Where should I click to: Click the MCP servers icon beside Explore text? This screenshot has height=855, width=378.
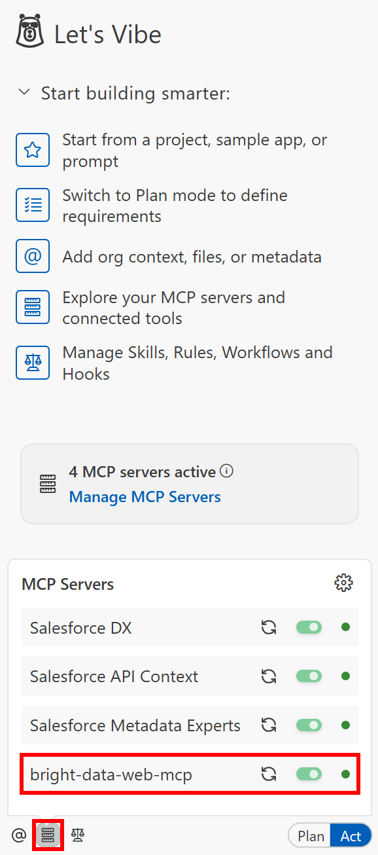point(33,307)
